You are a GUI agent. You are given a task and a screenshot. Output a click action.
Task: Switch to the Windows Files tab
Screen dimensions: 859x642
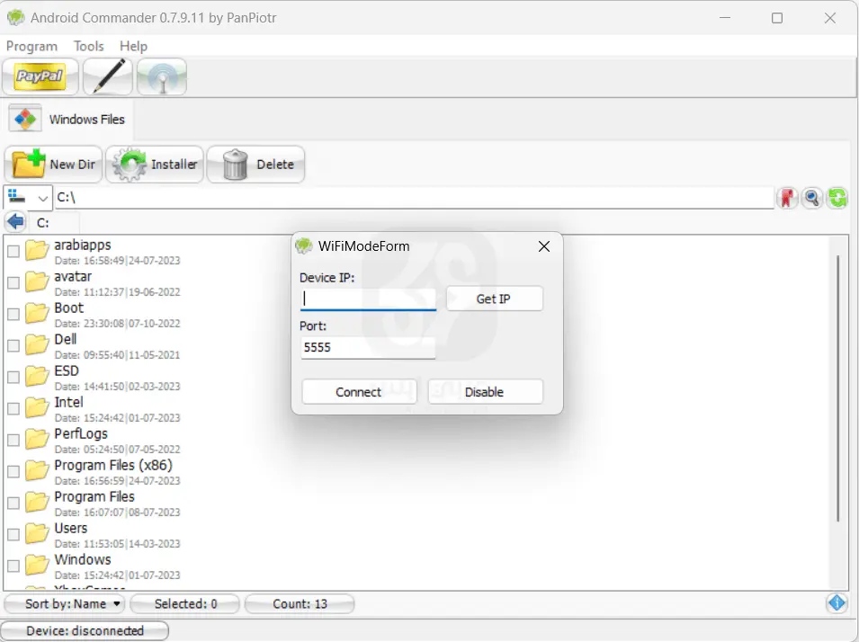[x=69, y=119]
